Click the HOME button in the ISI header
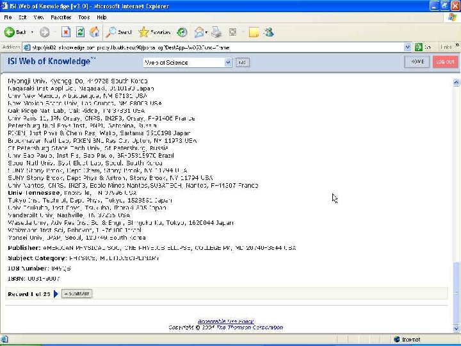The height and width of the screenshot is (346, 461). pos(417,62)
